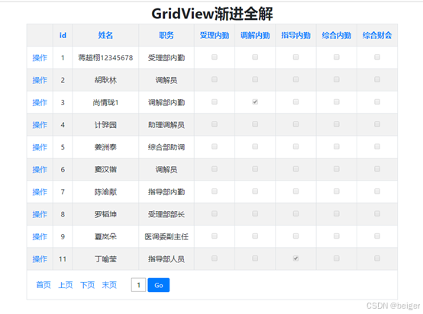Toggle 调解内勤 checkbox in row id 9
Viewport: 423px width, 314px height.
point(255,236)
